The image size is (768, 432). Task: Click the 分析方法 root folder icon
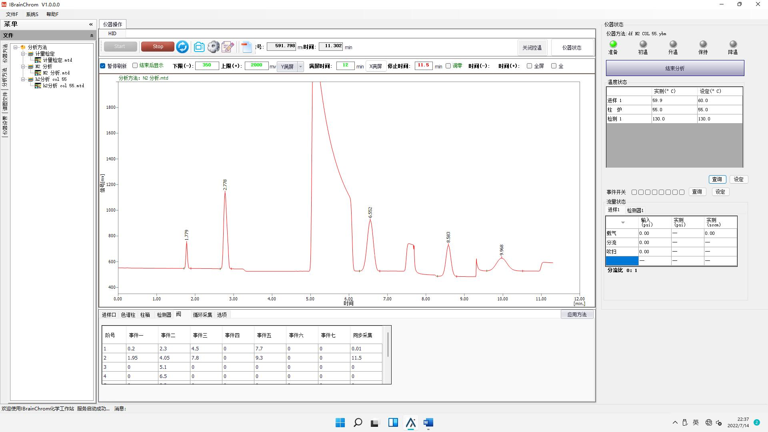tap(23, 47)
